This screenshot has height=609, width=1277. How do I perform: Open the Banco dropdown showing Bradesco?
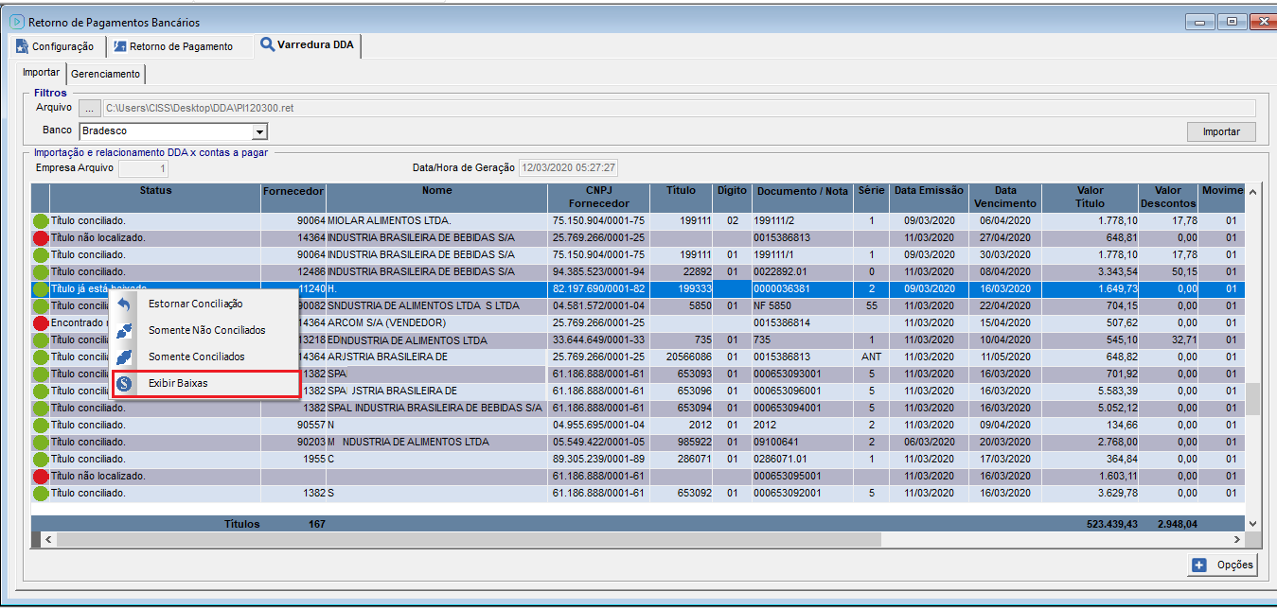[258, 131]
